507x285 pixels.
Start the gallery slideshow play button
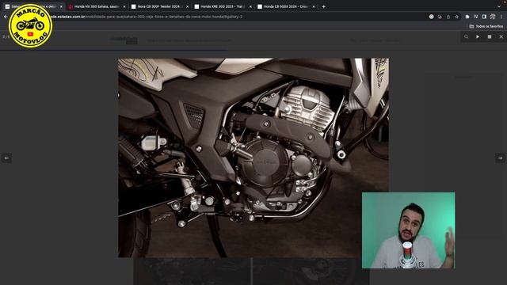point(478,37)
